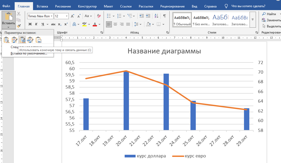Clear all formatting with the eraser icon

(99, 16)
